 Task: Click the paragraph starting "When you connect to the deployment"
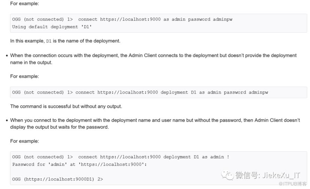coord(155,120)
